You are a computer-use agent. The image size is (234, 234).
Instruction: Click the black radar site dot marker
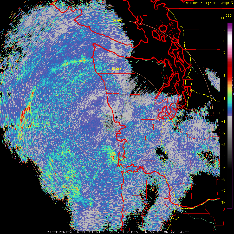116,117
